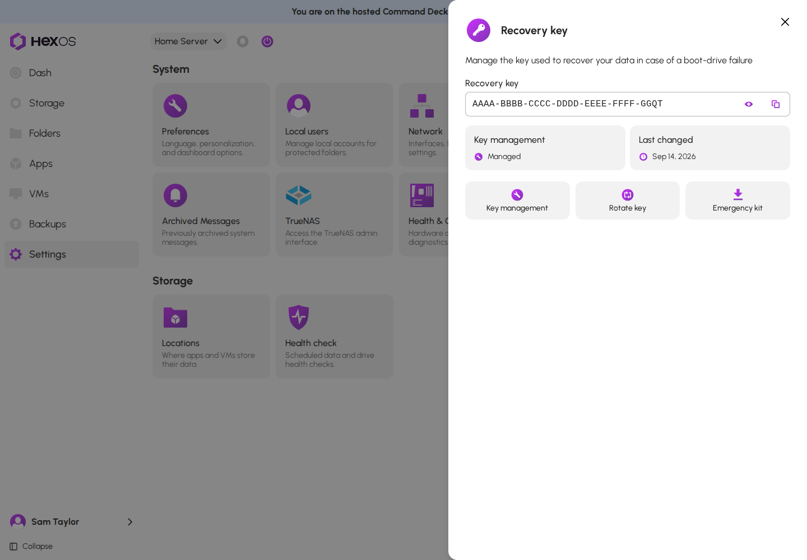
Task: Click the Sep 14, 2026 date
Action: coord(674,157)
